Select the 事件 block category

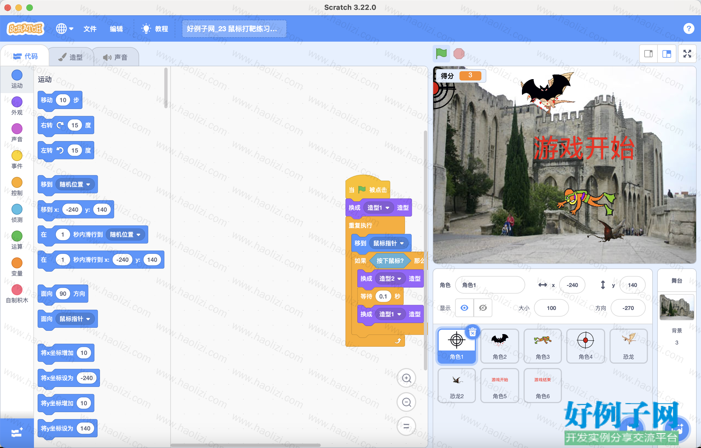coord(17,160)
